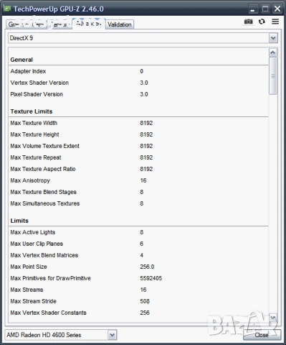Click the refresh arrows icon
The width and height of the screenshot is (286, 345).
[262, 22]
